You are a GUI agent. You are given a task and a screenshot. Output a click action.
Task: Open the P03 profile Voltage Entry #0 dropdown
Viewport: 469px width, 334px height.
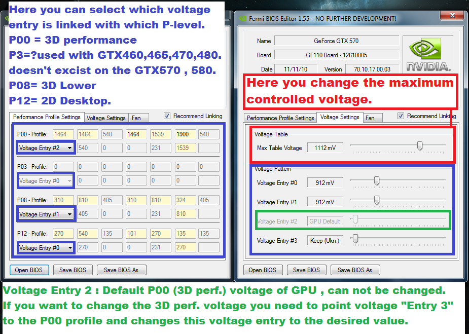tap(46, 181)
